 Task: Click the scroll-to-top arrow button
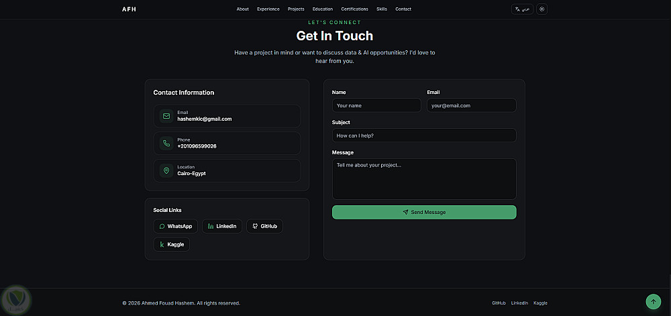[x=653, y=301]
